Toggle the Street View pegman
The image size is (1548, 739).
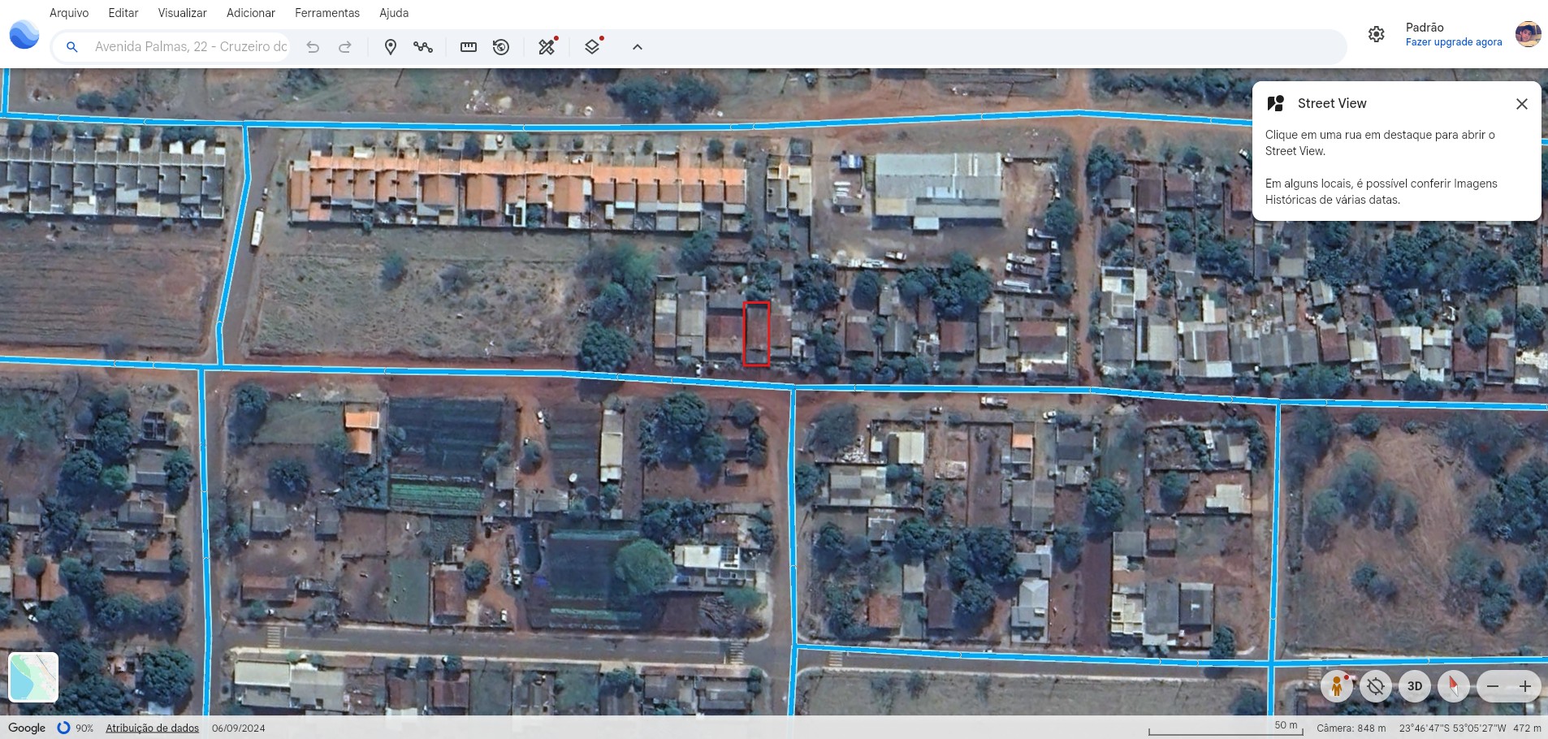1336,686
